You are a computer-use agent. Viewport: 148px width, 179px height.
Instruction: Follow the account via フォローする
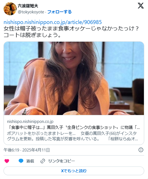click(59, 12)
